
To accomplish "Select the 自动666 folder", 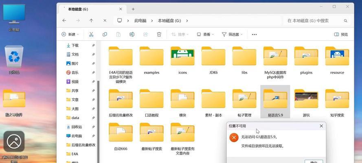I will 121,137.
